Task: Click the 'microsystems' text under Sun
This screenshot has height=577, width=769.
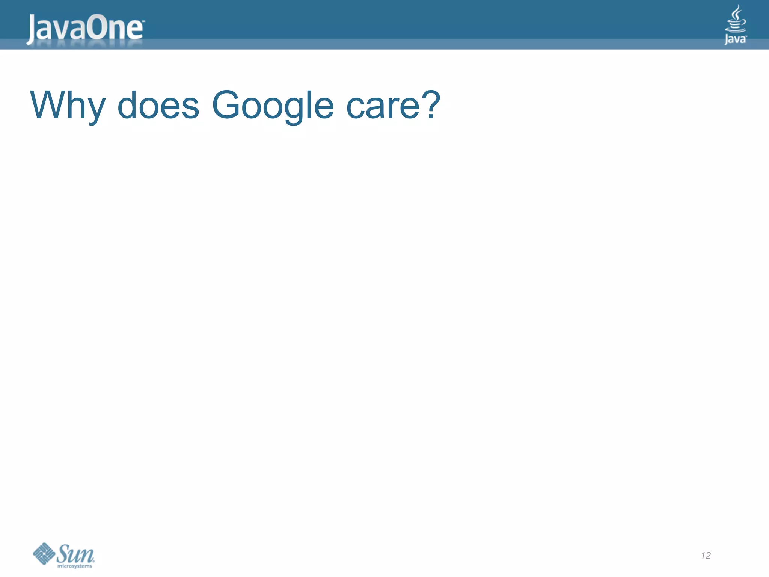Action: pos(74,566)
